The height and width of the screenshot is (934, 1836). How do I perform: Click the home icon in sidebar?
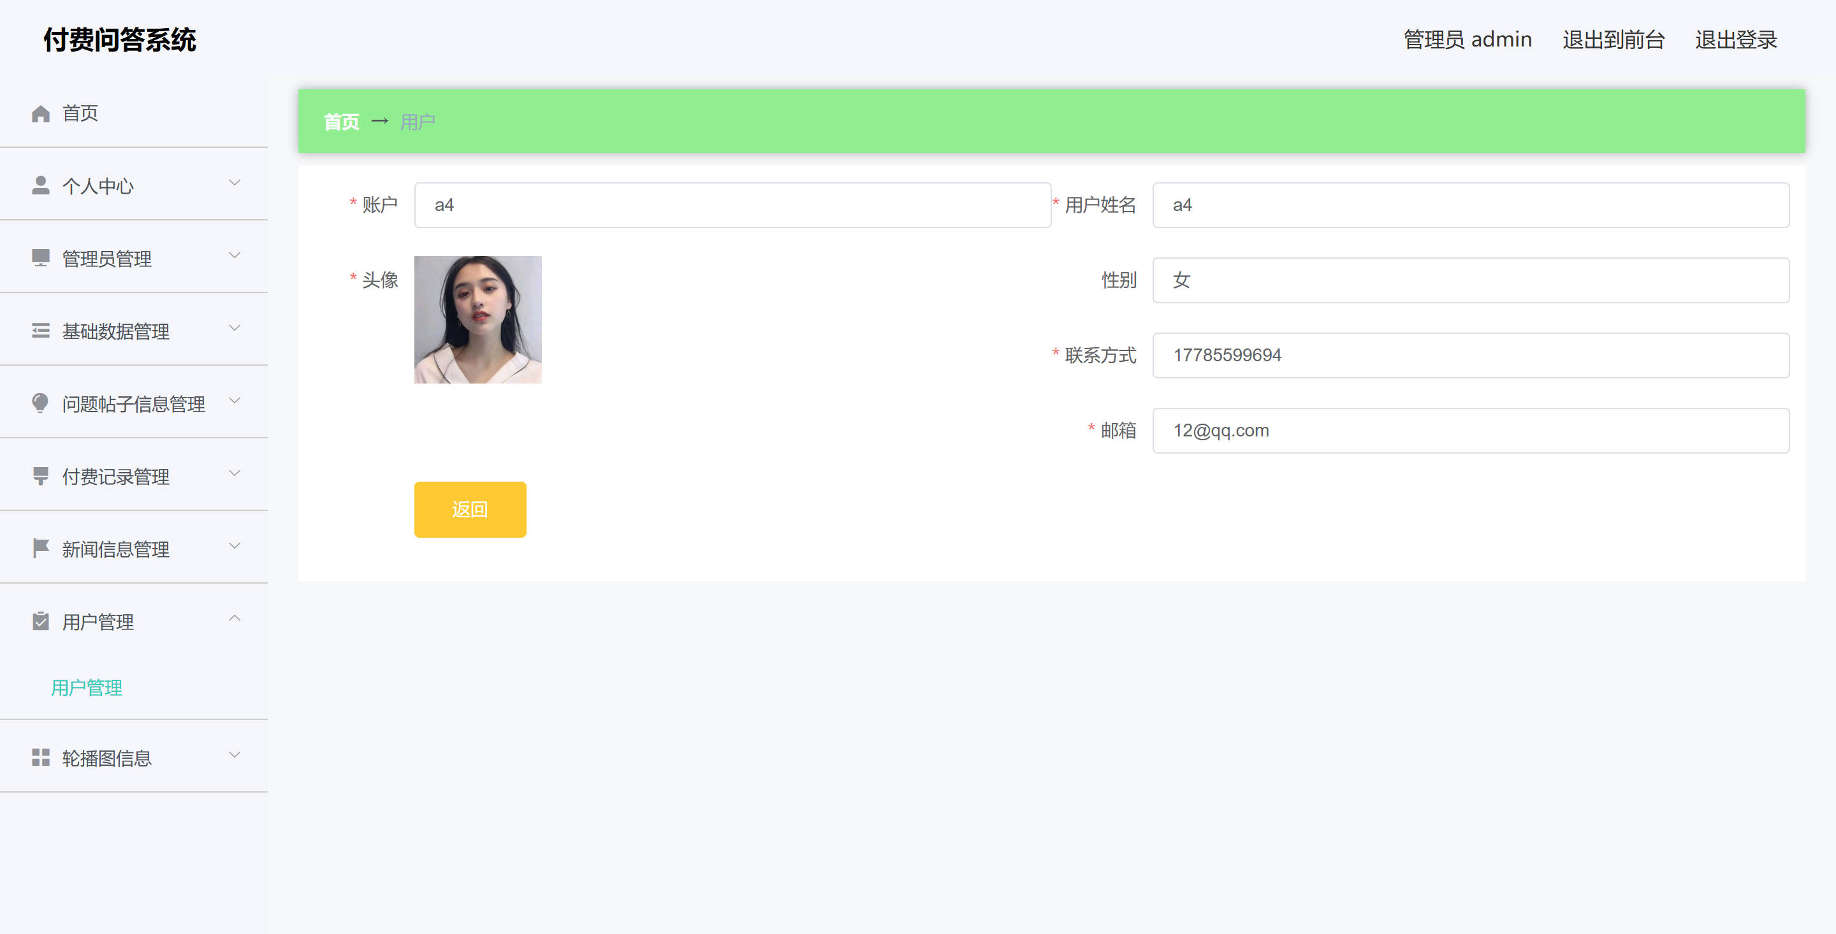pos(41,113)
